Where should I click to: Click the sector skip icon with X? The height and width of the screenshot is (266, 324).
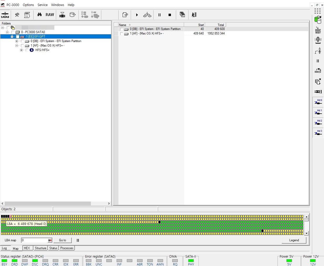click(x=318, y=71)
